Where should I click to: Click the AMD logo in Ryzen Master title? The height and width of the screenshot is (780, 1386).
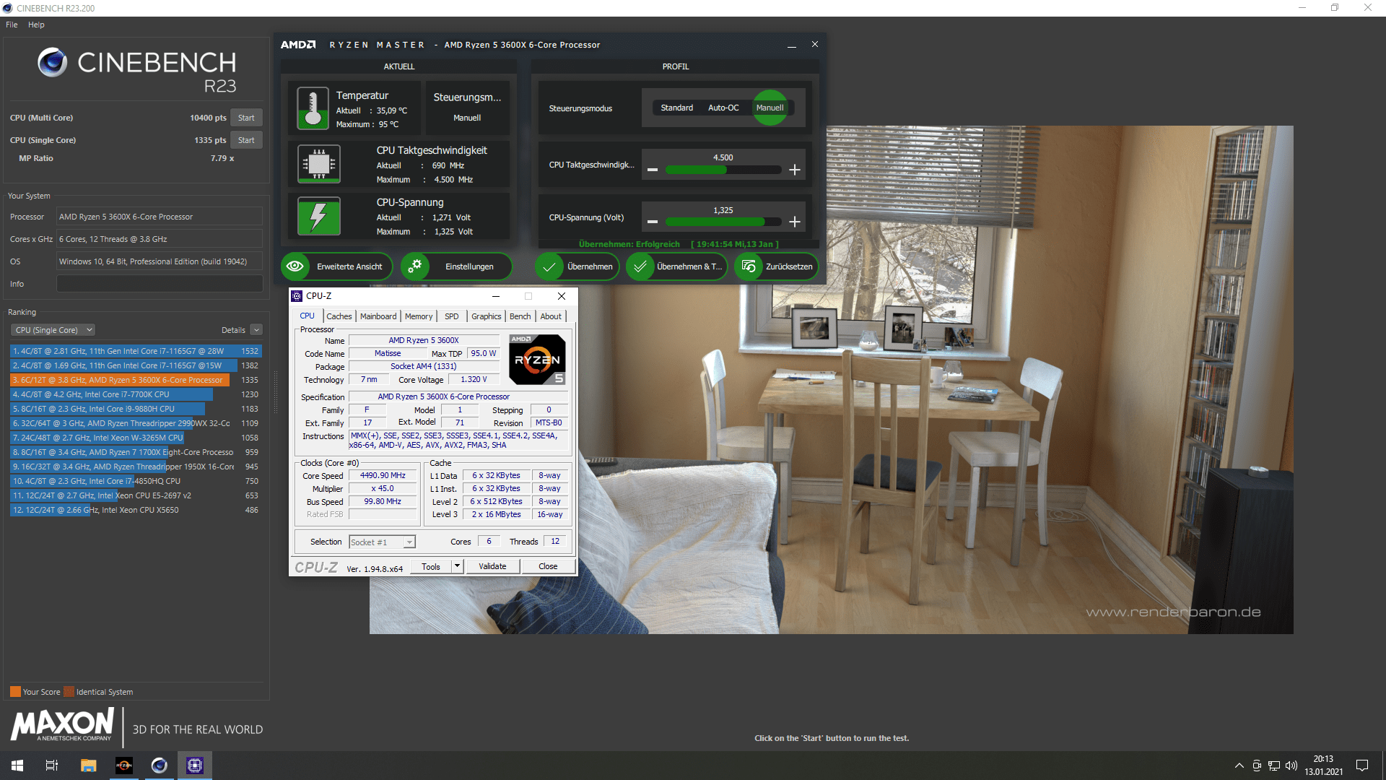(x=298, y=45)
